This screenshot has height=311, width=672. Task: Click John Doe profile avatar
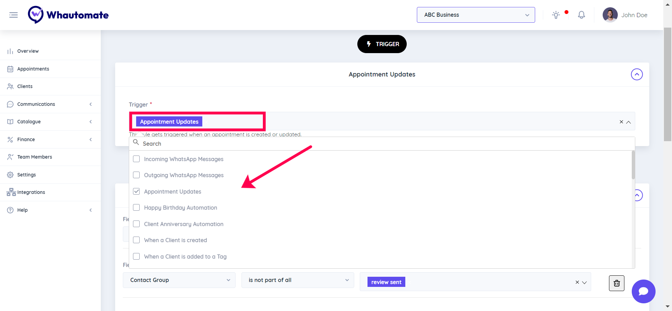pyautogui.click(x=610, y=15)
